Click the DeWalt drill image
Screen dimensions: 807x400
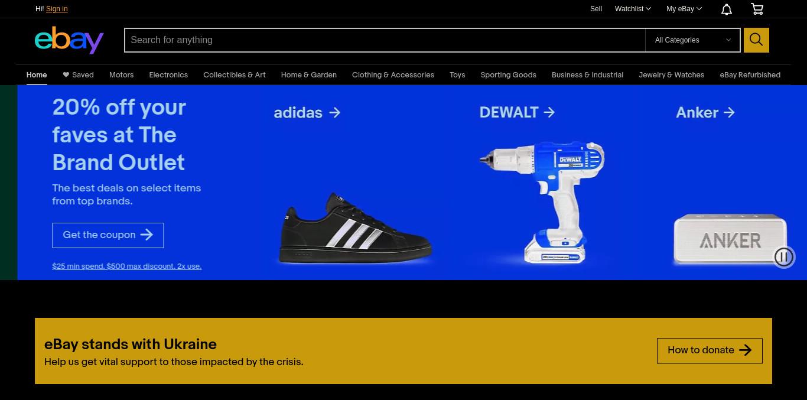542,202
